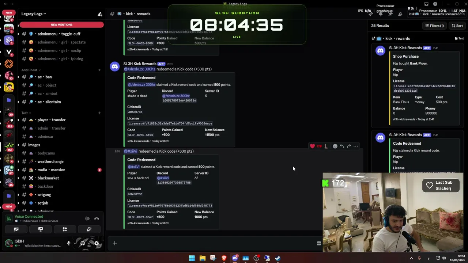Open Steam from the taskbar
This screenshot has width=468, height=263.
278,258
